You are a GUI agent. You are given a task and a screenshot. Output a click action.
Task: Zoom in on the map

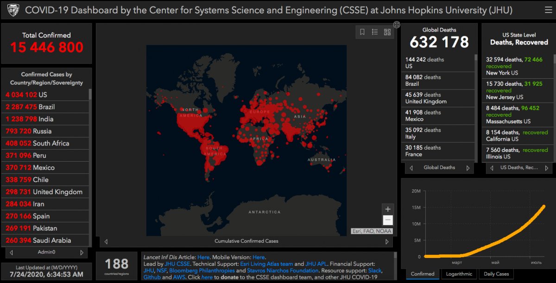click(388, 209)
